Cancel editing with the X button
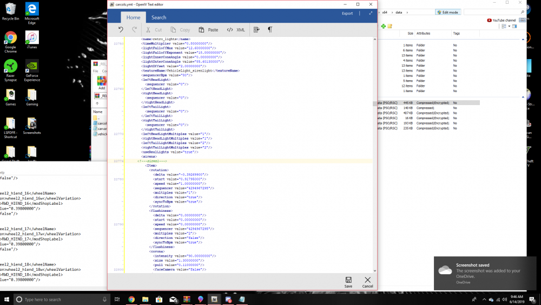The height and width of the screenshot is (305, 541). [367, 282]
